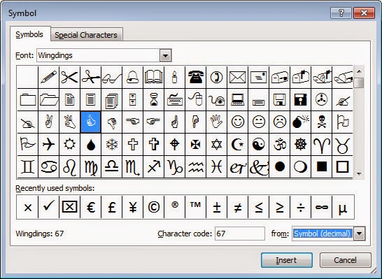382x279 pixels.
Task: Select the keyboard symbol
Action: pos(174,99)
